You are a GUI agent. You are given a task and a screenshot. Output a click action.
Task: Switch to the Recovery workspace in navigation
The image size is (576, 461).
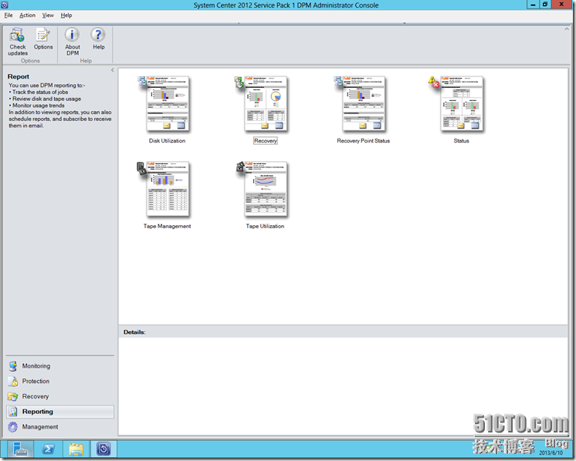pos(60,396)
